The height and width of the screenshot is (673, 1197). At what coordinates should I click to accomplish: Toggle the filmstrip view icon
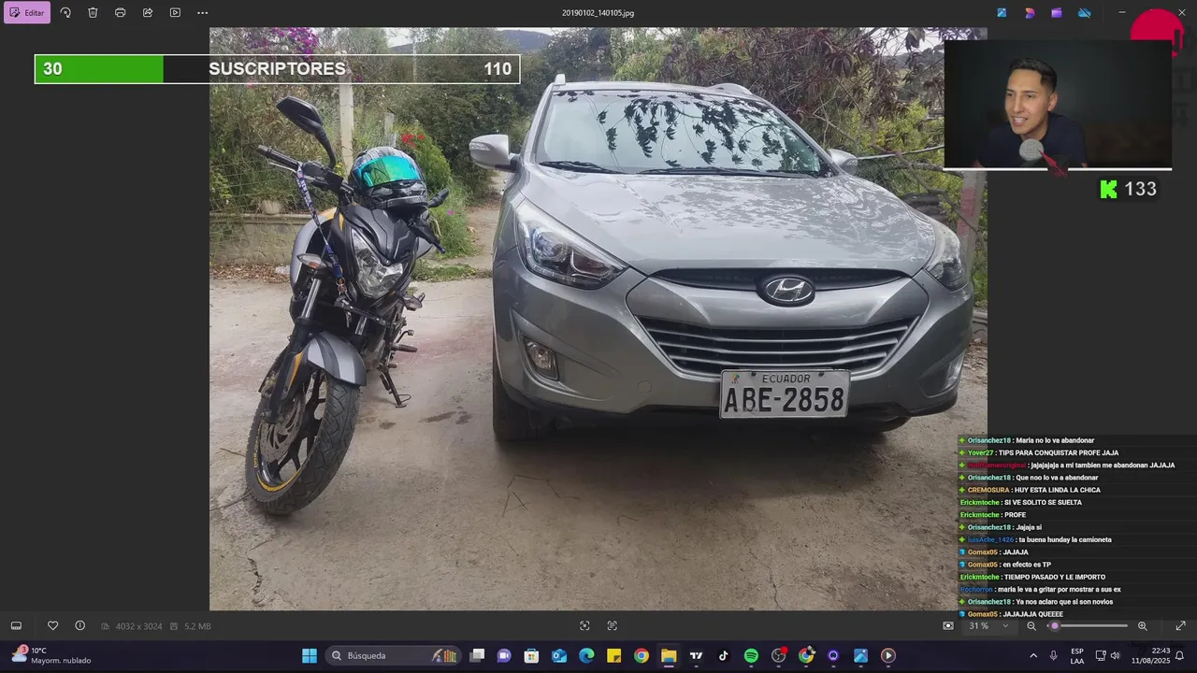(16, 626)
